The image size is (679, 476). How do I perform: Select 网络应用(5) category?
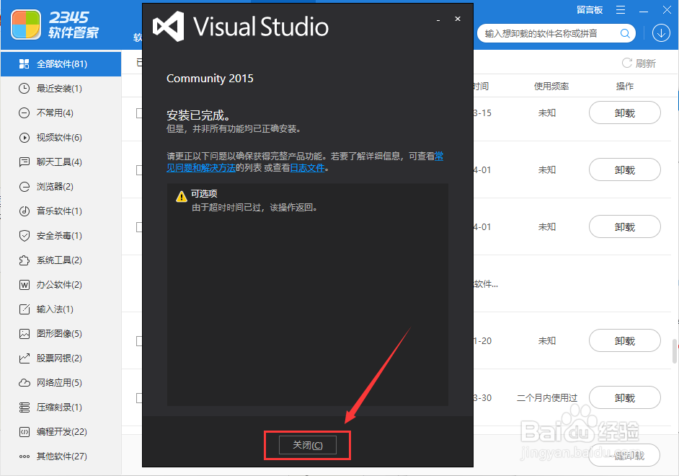[61, 383]
